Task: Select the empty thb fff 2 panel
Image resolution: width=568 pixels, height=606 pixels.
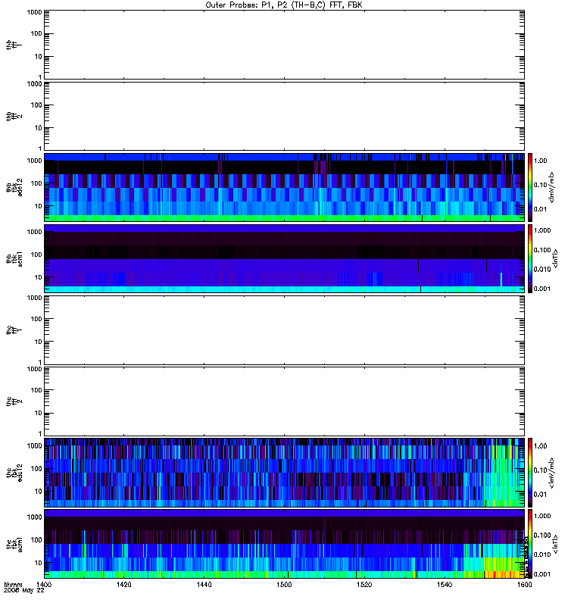Action: point(284,116)
